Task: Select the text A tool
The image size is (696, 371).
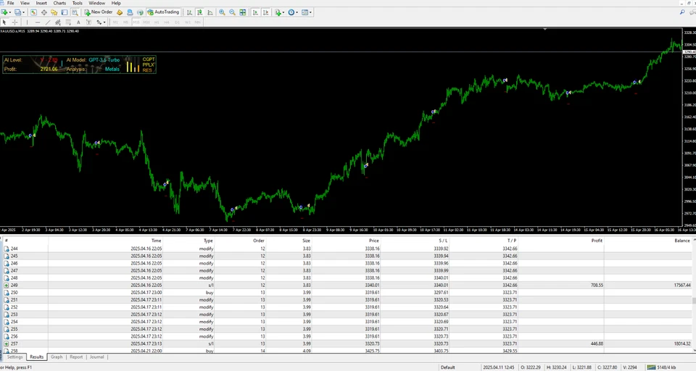Action: (x=78, y=22)
